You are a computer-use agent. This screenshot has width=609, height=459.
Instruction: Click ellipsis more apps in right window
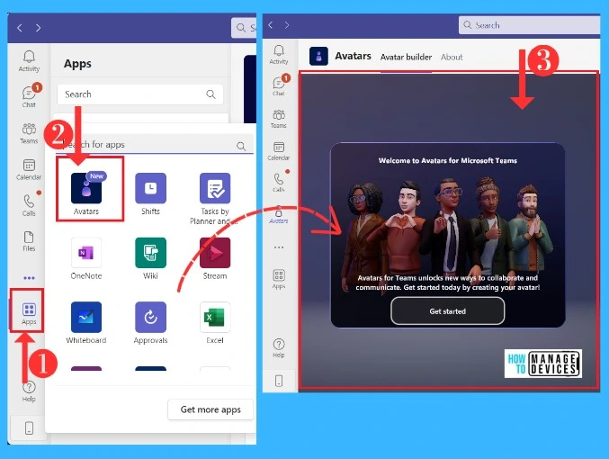pos(279,247)
